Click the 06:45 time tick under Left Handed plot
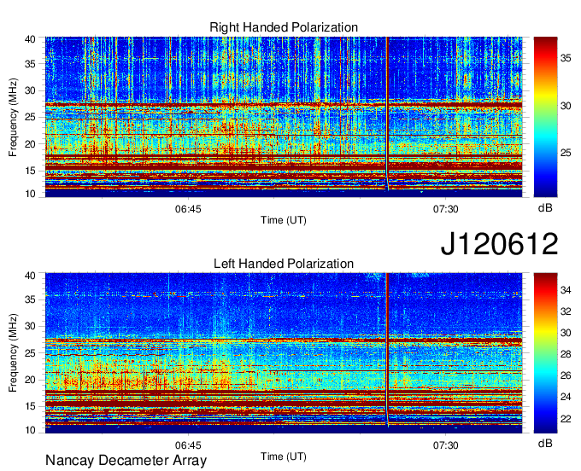The image size is (581, 471). tap(188, 445)
